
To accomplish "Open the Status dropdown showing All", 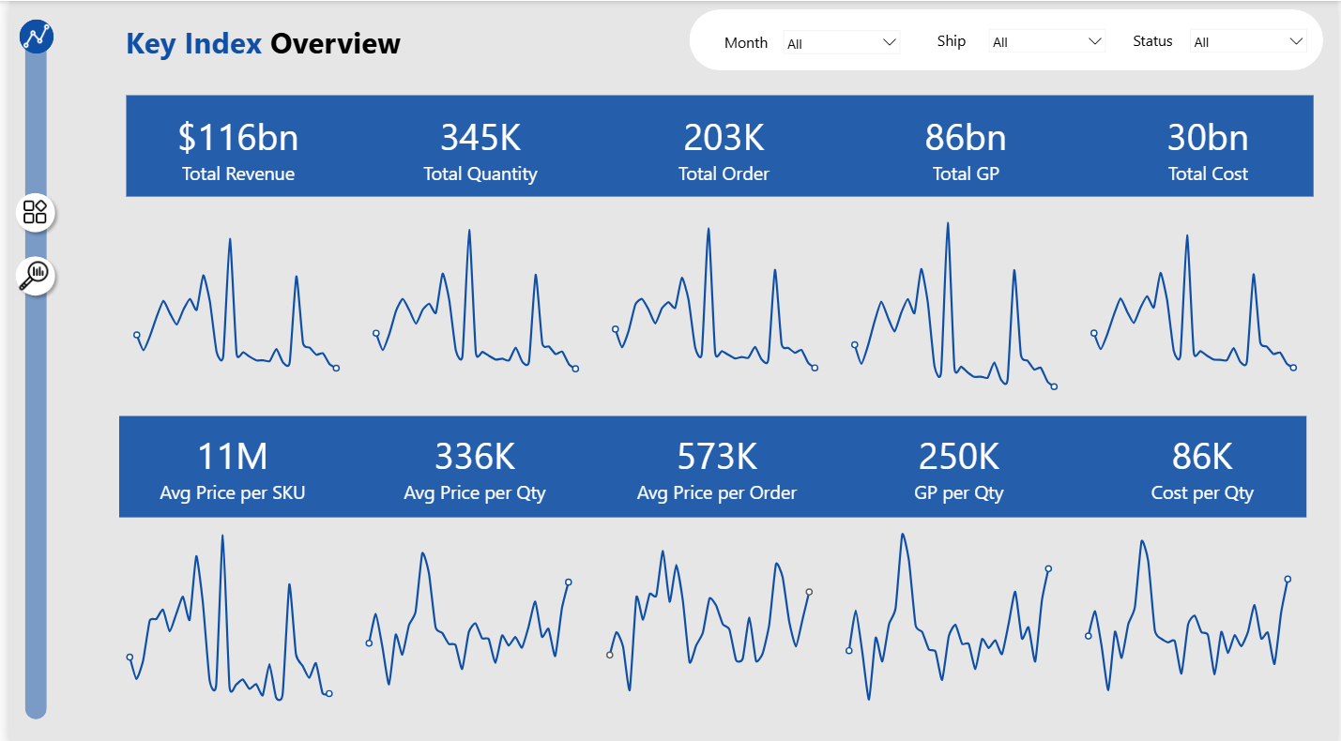I will pos(1248,41).
